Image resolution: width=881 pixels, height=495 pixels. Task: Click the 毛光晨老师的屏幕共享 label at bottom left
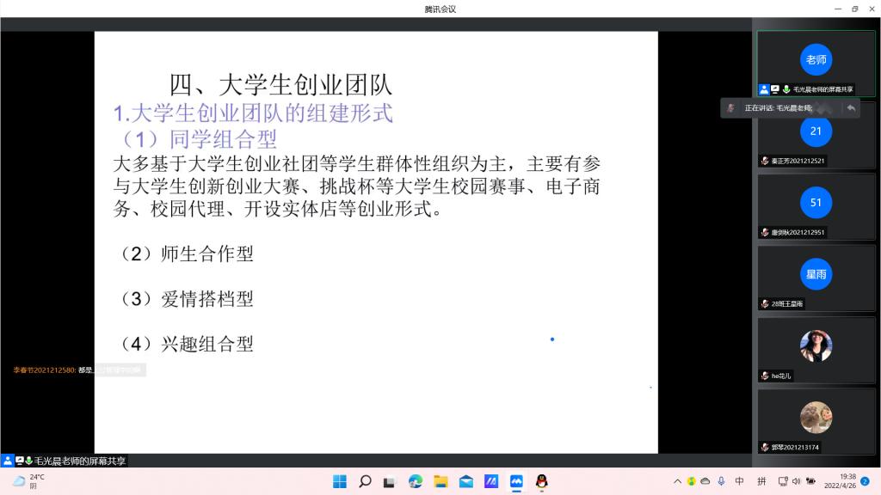[79, 461]
